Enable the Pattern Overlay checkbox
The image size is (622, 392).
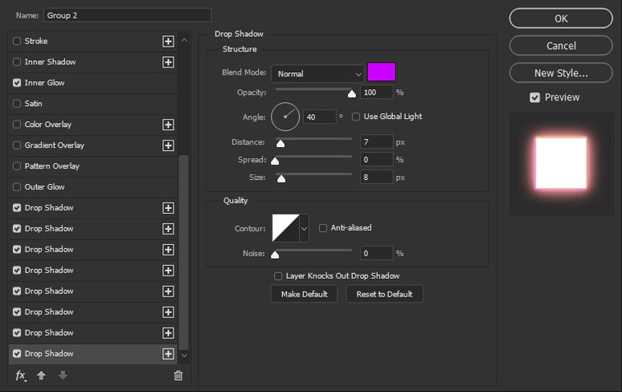pos(17,165)
